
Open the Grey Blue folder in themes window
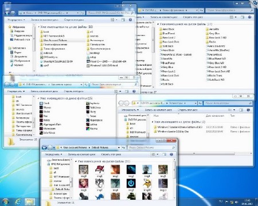click(x=213, y=33)
